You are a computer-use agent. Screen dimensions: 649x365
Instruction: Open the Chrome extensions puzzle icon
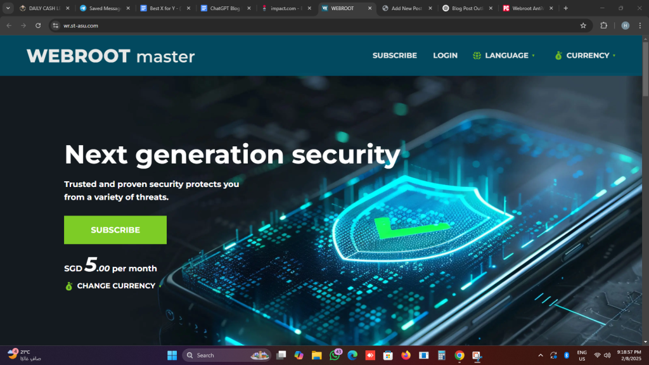pos(604,25)
